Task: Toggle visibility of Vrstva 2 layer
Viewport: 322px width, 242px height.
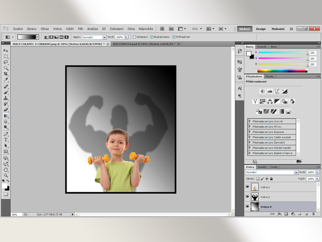Action: [247, 197]
